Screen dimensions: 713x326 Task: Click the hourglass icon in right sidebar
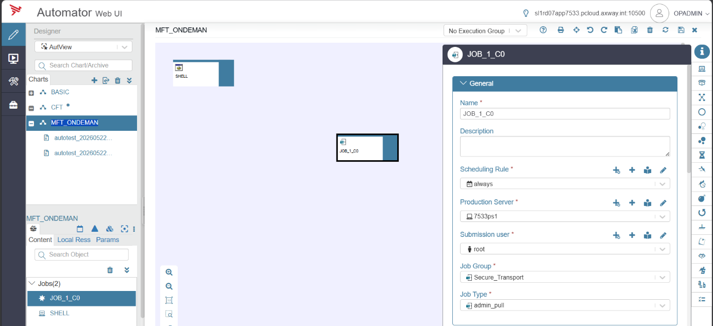[702, 155]
